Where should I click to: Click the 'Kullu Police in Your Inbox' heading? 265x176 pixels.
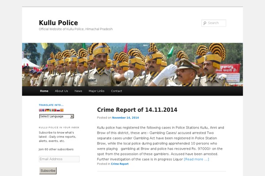tap(59, 128)
